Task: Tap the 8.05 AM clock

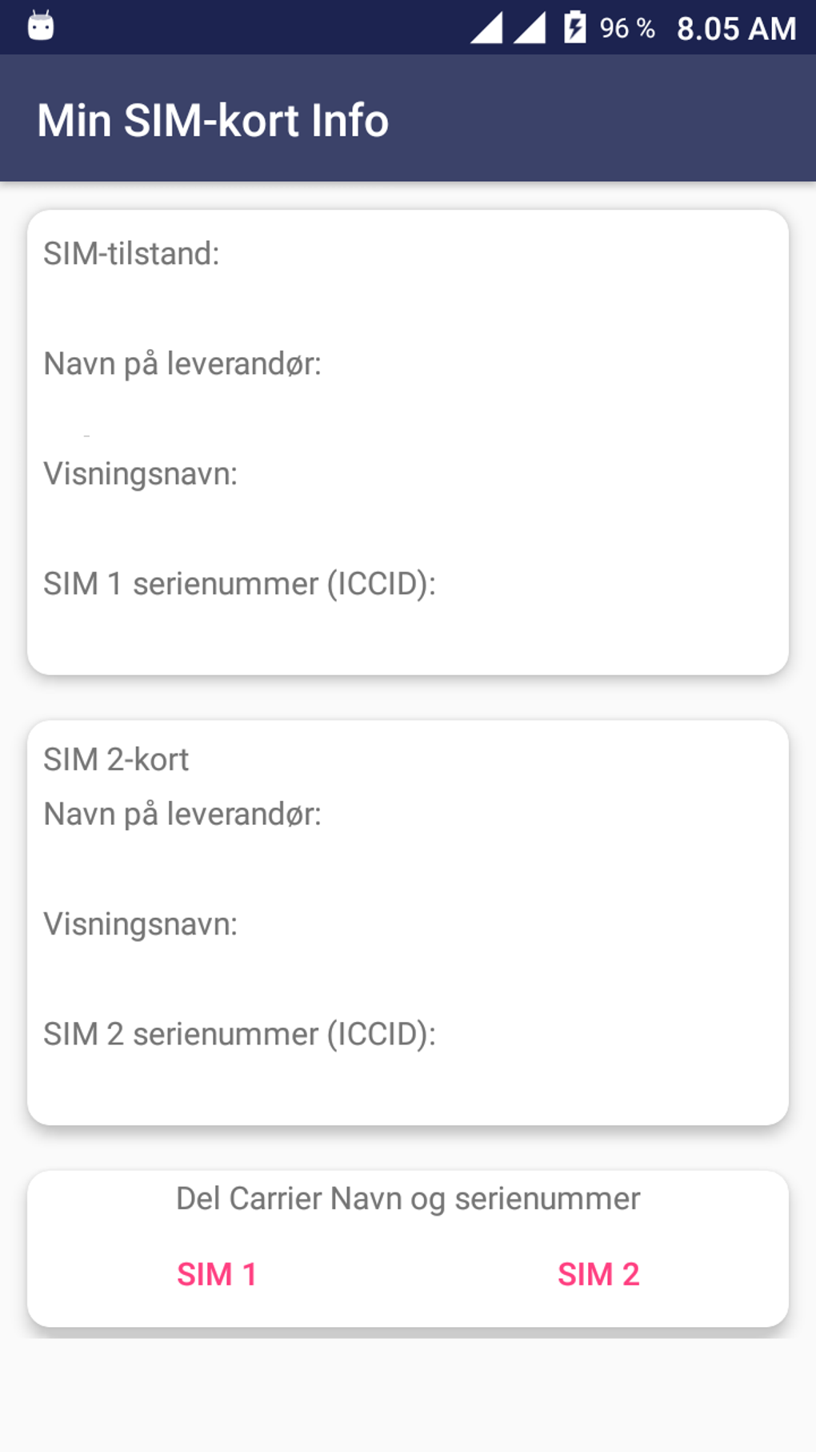Action: coord(736,29)
